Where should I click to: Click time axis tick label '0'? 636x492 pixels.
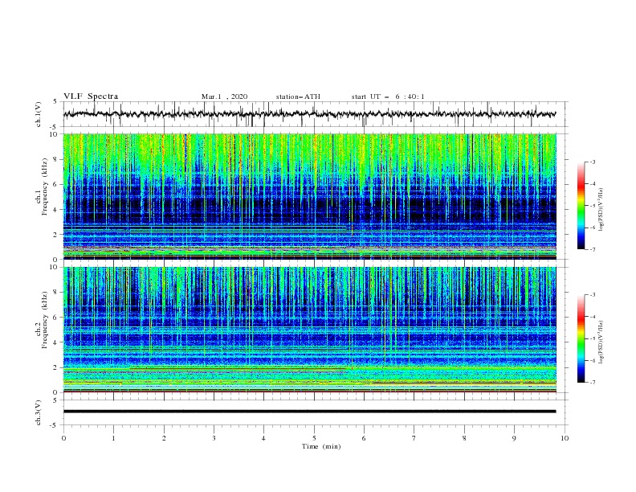click(63, 438)
